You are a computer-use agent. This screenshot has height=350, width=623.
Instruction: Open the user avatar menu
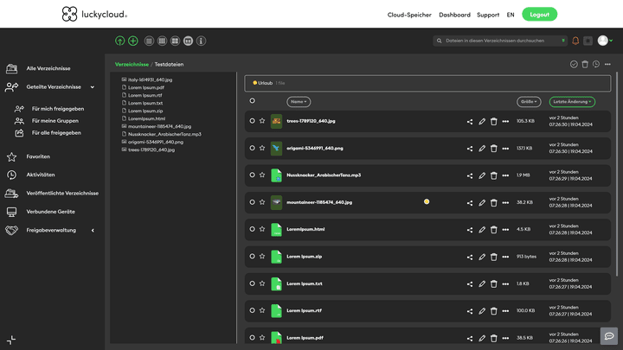pos(605,41)
